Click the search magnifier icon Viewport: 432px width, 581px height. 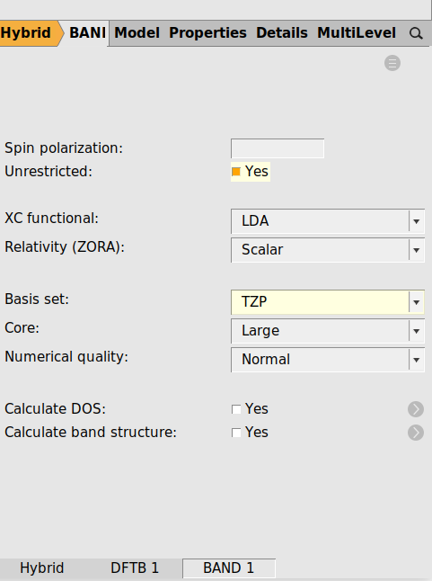pos(416,33)
